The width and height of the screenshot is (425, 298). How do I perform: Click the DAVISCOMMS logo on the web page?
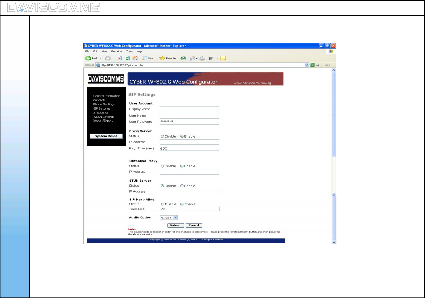point(106,79)
